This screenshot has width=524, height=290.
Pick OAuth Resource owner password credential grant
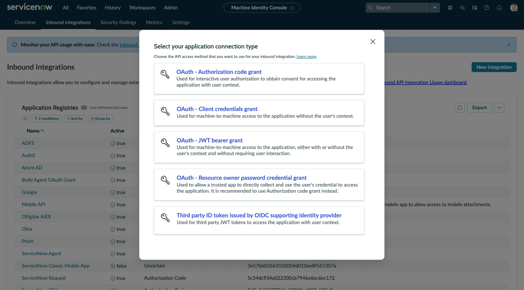pos(259,184)
